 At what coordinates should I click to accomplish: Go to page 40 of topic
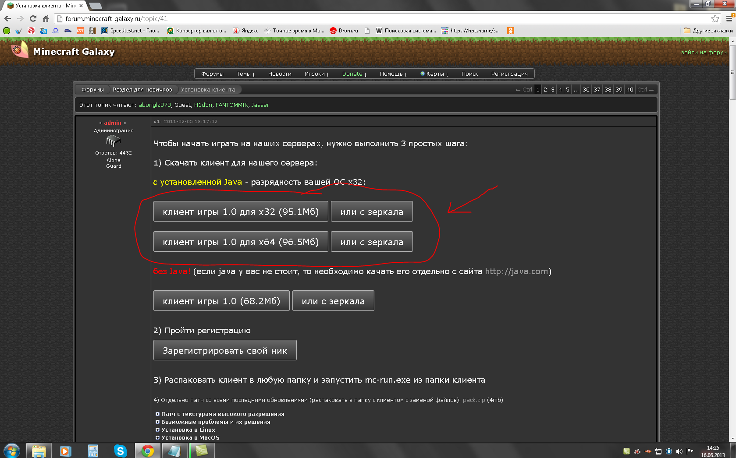pyautogui.click(x=630, y=90)
